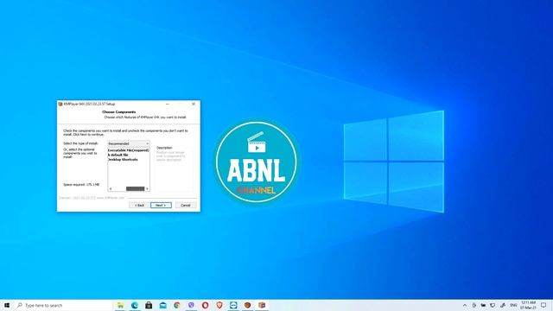Open the clock and date flyout
The image size is (553, 311).
[x=528, y=305]
